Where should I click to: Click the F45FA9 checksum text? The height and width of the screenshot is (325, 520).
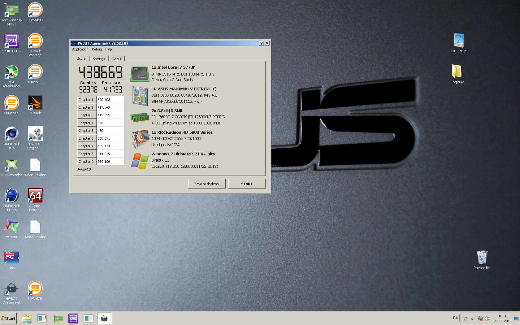pos(84,170)
